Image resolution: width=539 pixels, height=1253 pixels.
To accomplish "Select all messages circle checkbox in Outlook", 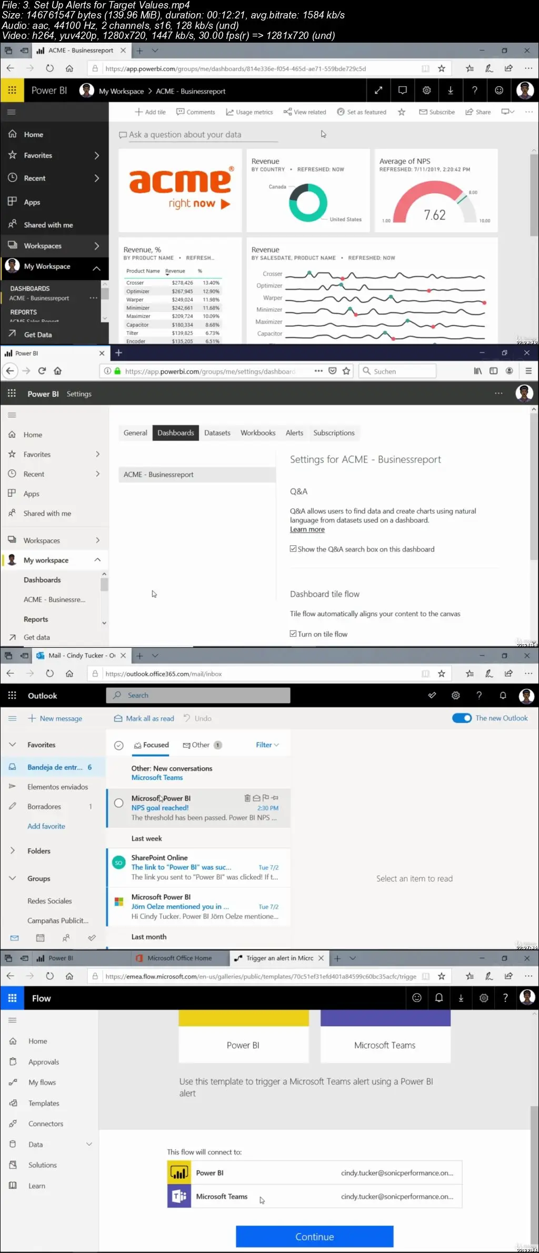I will pyautogui.click(x=119, y=745).
